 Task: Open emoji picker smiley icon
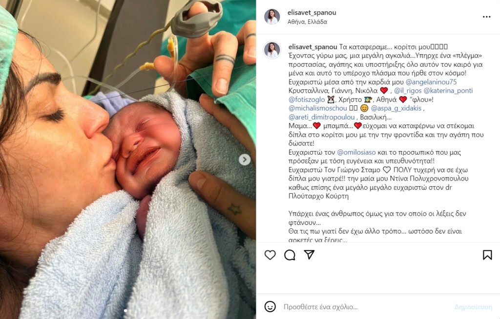[x=270, y=307]
